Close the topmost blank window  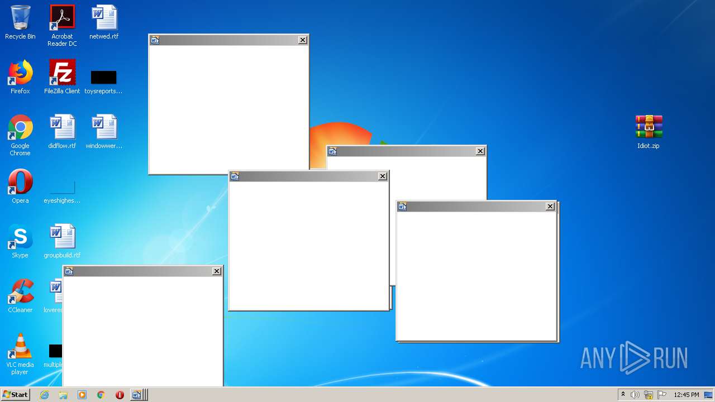302,40
